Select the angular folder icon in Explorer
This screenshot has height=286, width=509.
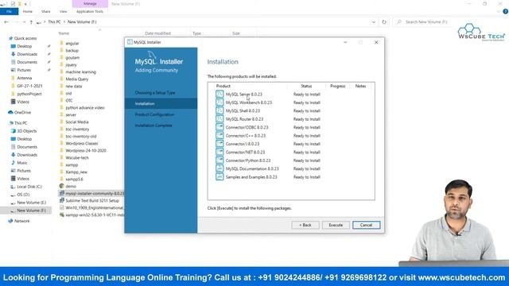tap(61, 43)
